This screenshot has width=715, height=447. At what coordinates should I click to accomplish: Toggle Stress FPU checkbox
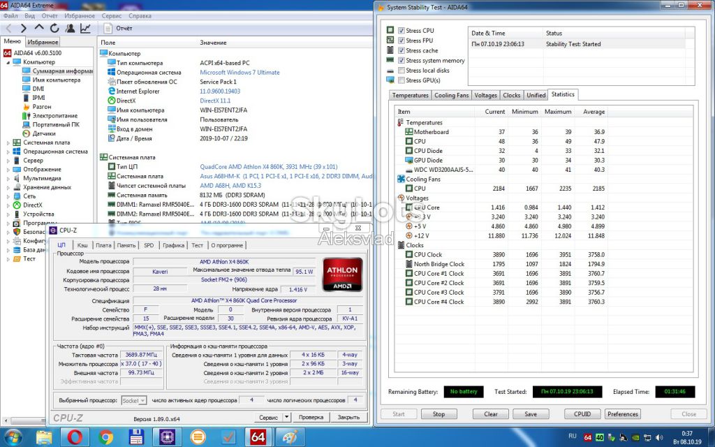tap(401, 41)
